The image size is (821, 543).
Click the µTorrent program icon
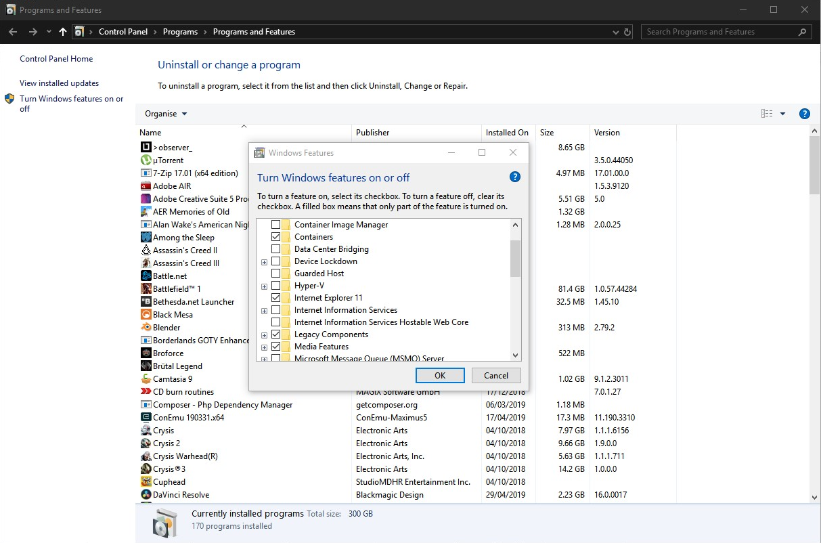pyautogui.click(x=146, y=160)
